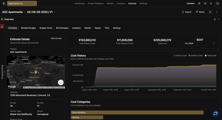222x120 pixels.
Task: Select the Estimate top navigation item
Action: tap(132, 4)
